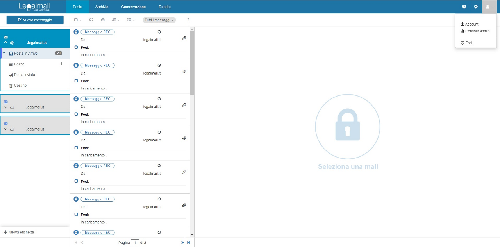Click the print icon in toolbar
This screenshot has width=500, height=247.
103,20
